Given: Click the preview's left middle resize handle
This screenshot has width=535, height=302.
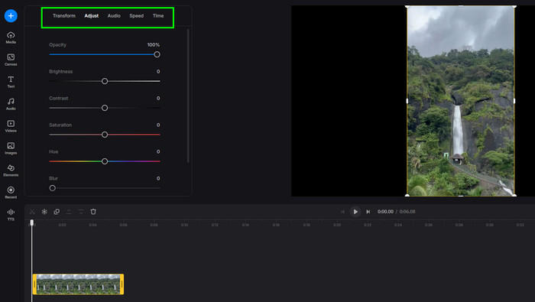Looking at the screenshot, I should (x=407, y=101).
